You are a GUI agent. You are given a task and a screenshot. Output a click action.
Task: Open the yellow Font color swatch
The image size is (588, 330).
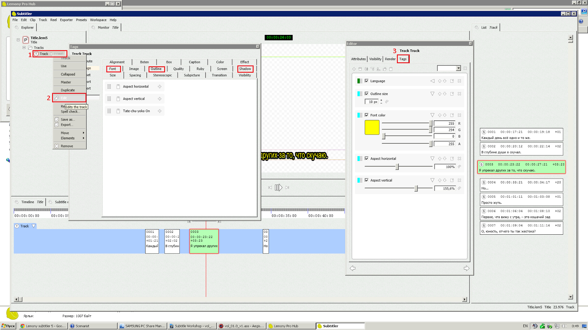click(372, 128)
